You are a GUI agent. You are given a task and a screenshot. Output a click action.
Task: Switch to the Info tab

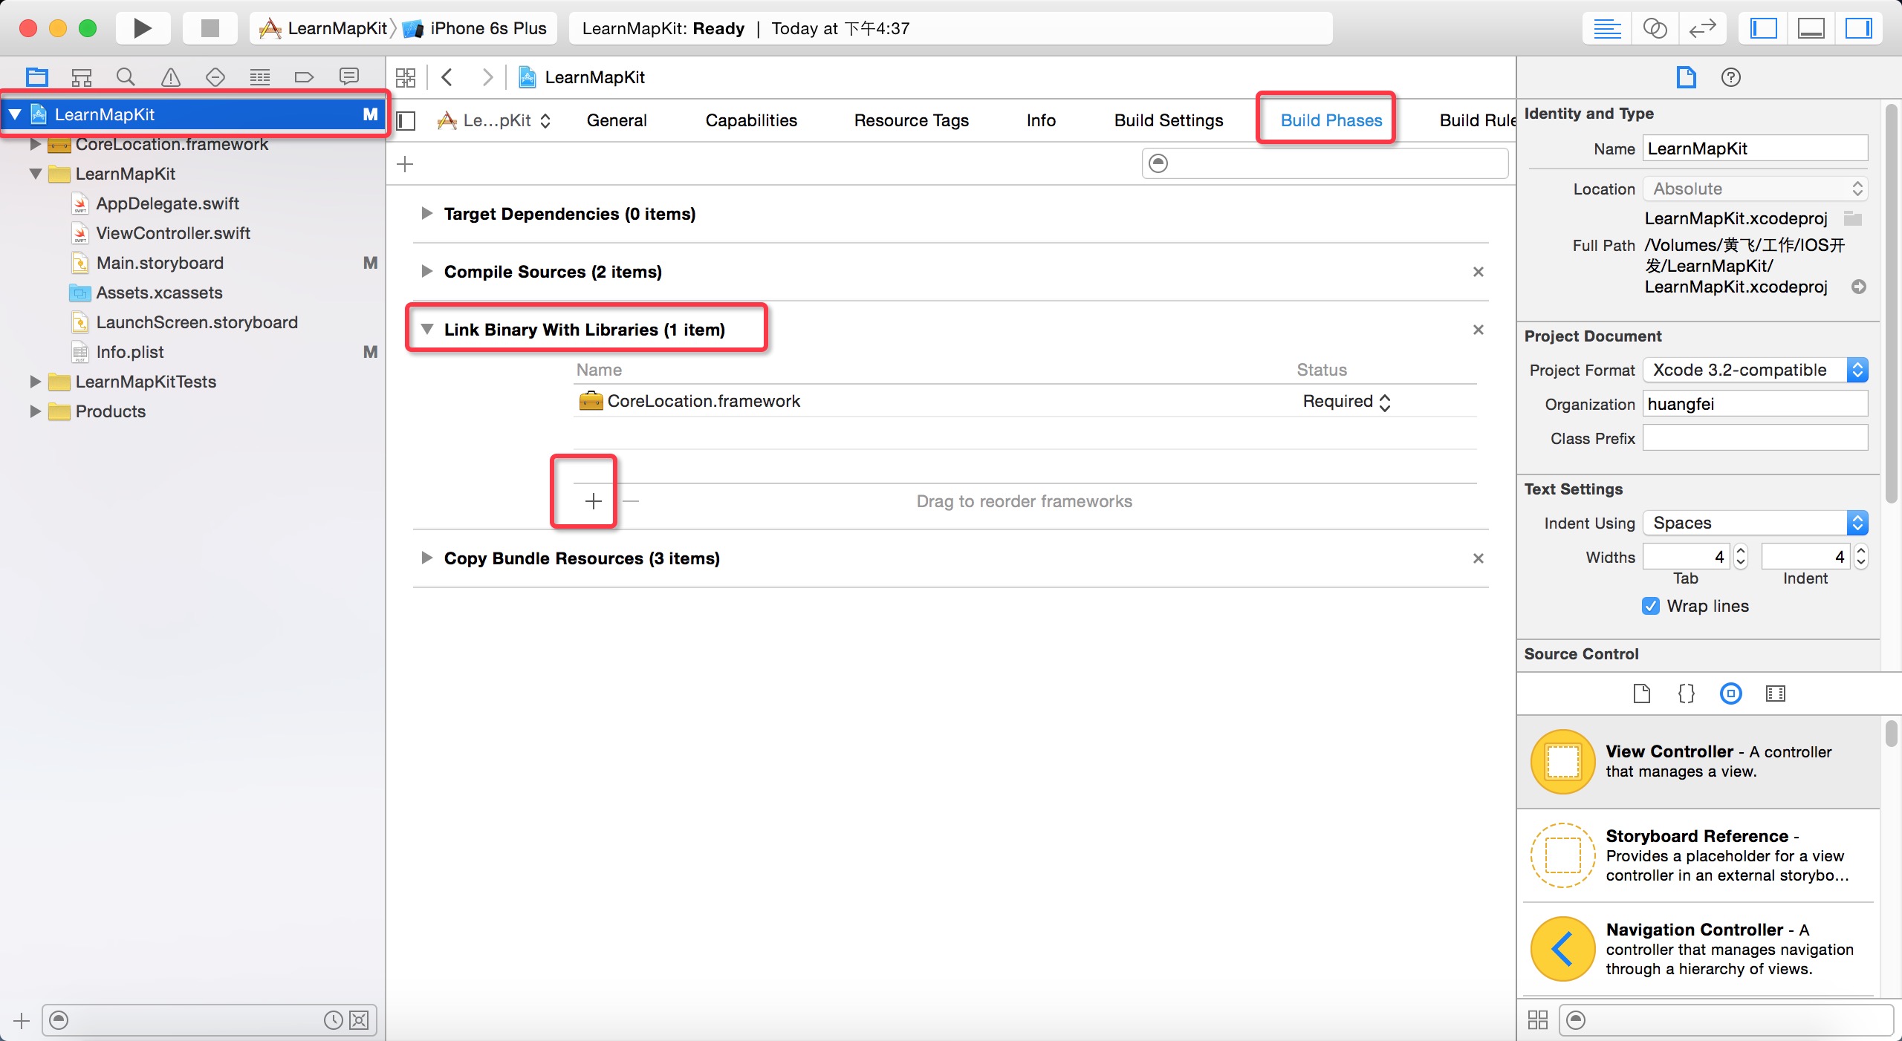(x=1041, y=120)
